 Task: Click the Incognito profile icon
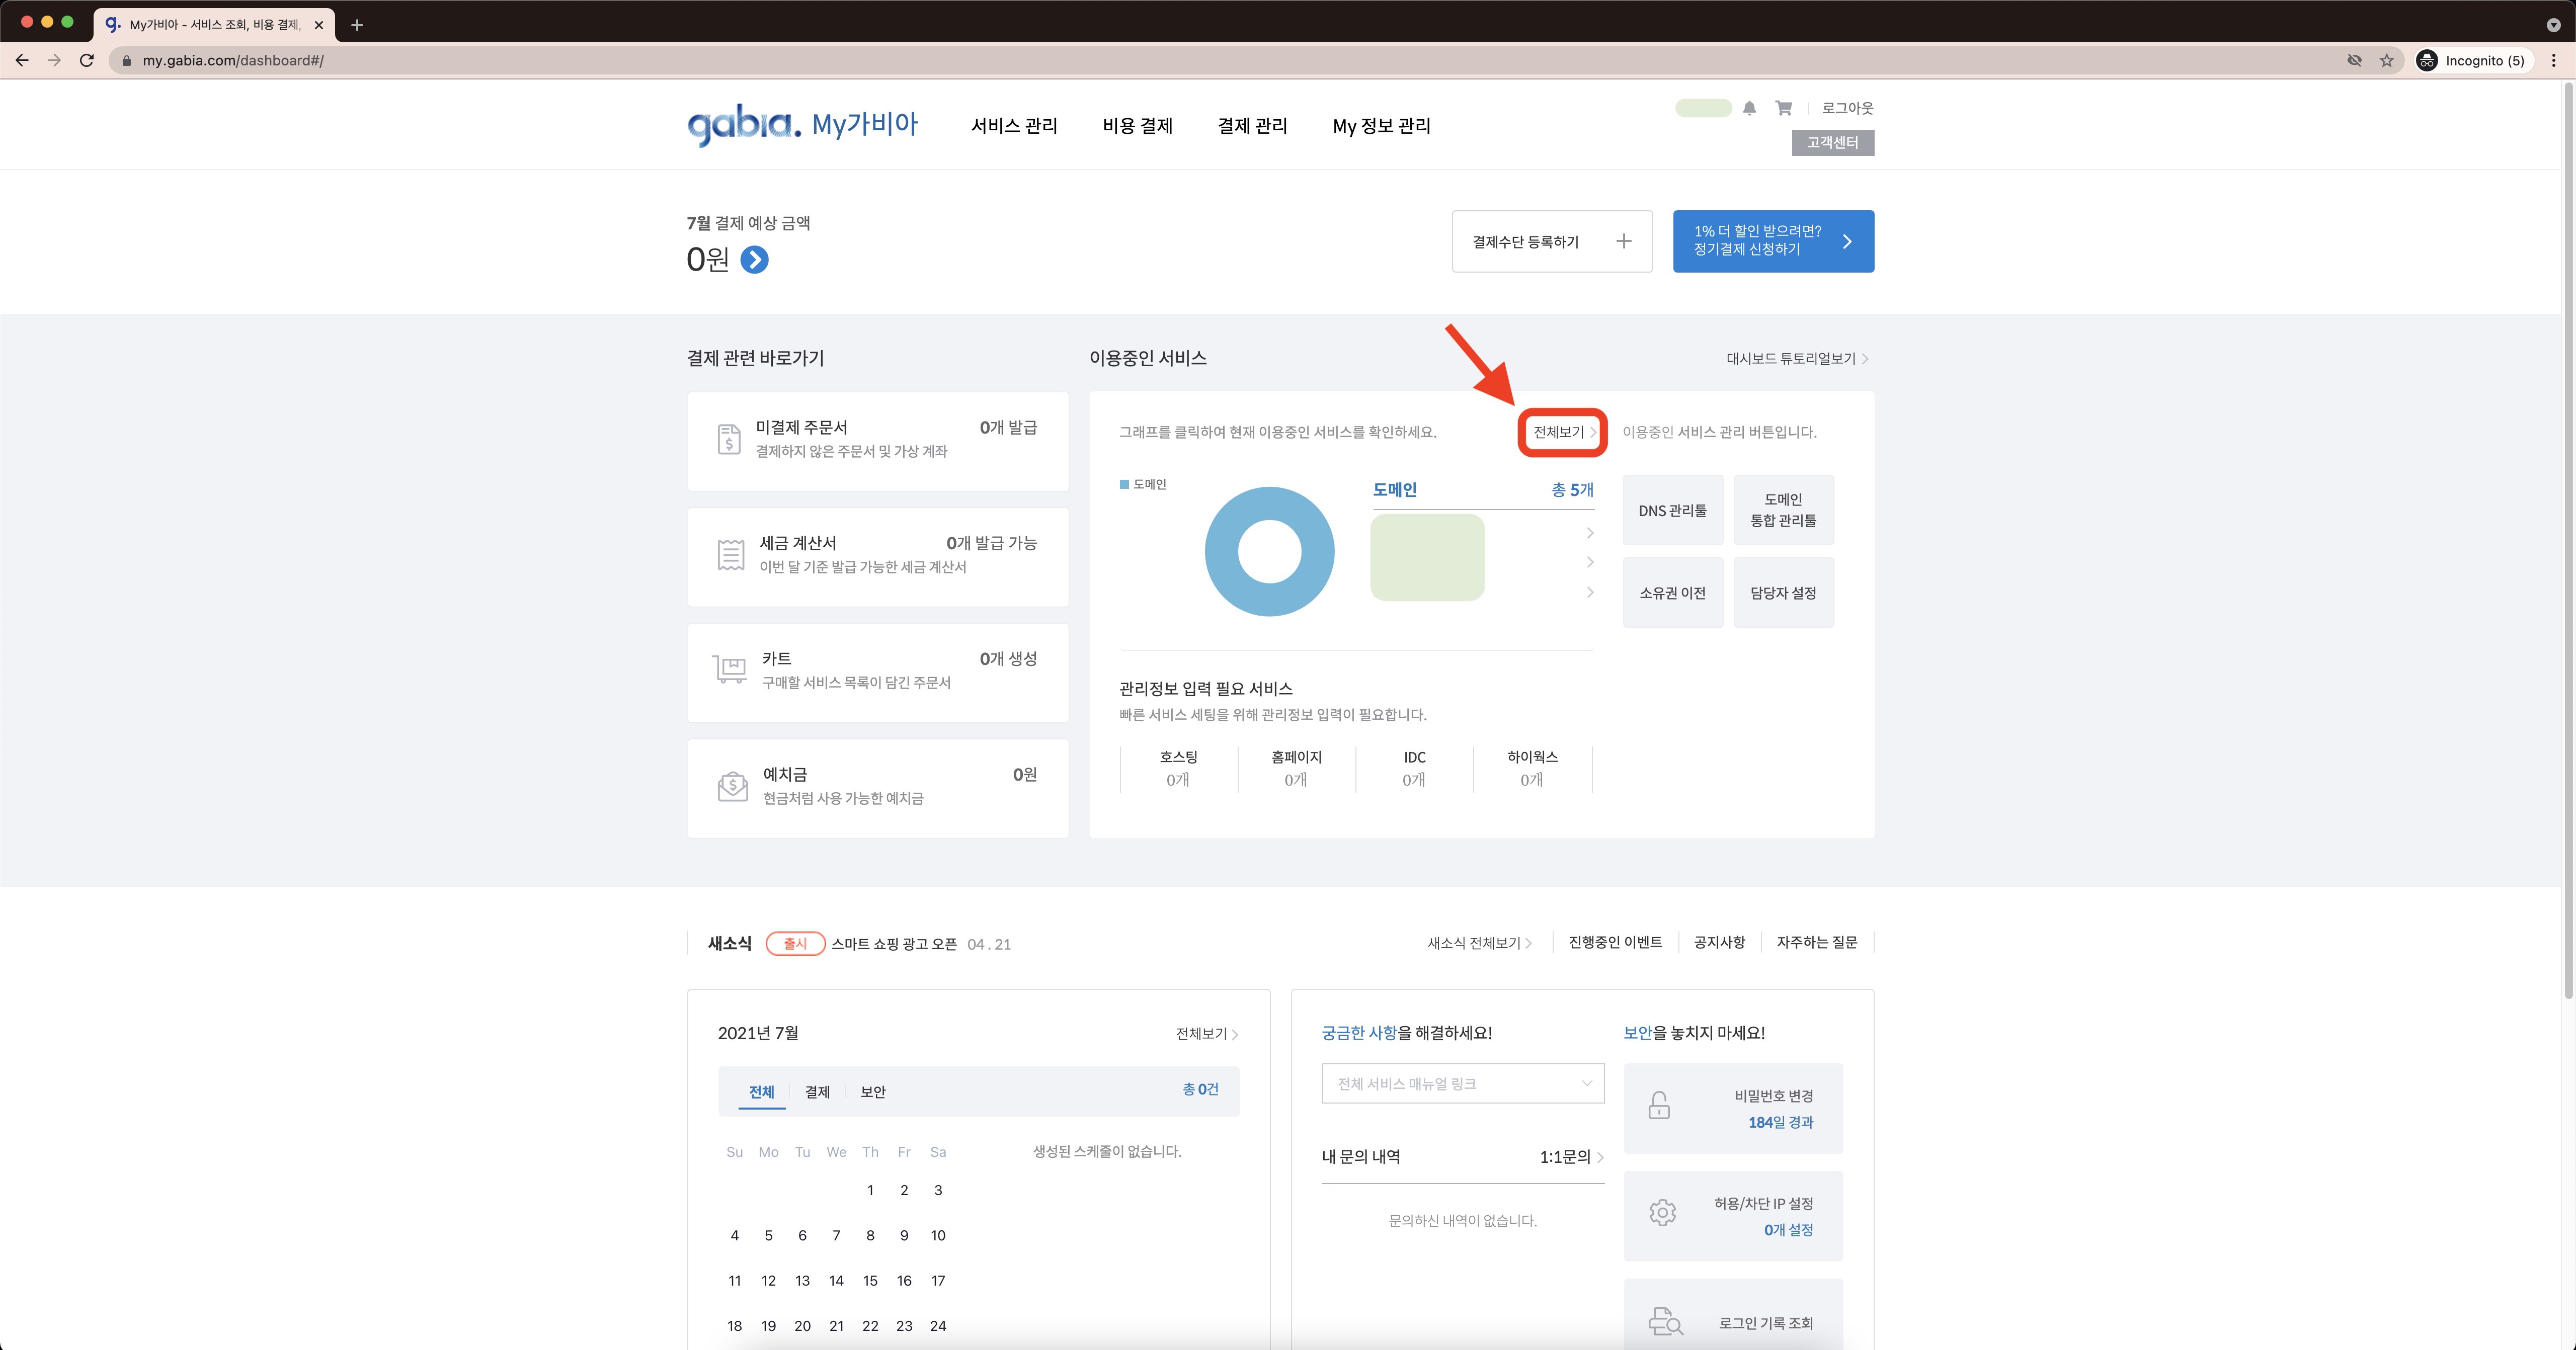click(2427, 60)
